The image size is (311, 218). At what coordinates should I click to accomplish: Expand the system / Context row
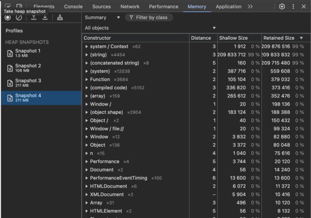click(x=86, y=47)
